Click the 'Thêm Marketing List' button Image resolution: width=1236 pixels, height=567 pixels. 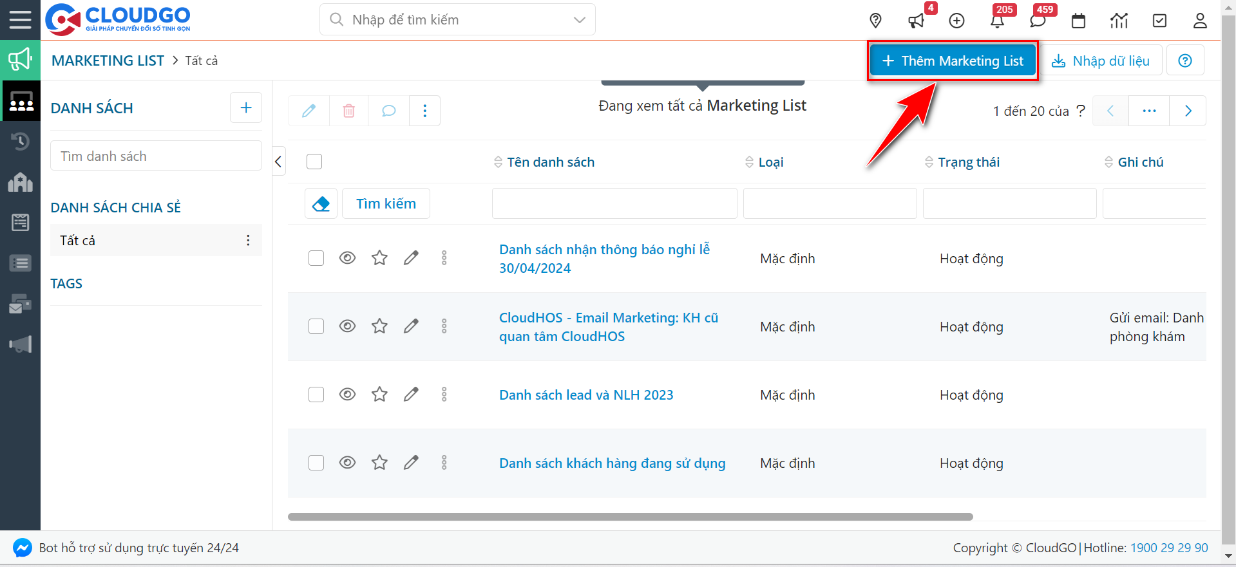click(952, 60)
